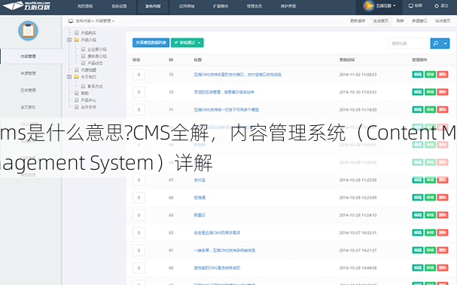Screen dimensions: 457x285
Task: Select 企业版介绍 in the category tree
Action: pyautogui.click(x=97, y=49)
